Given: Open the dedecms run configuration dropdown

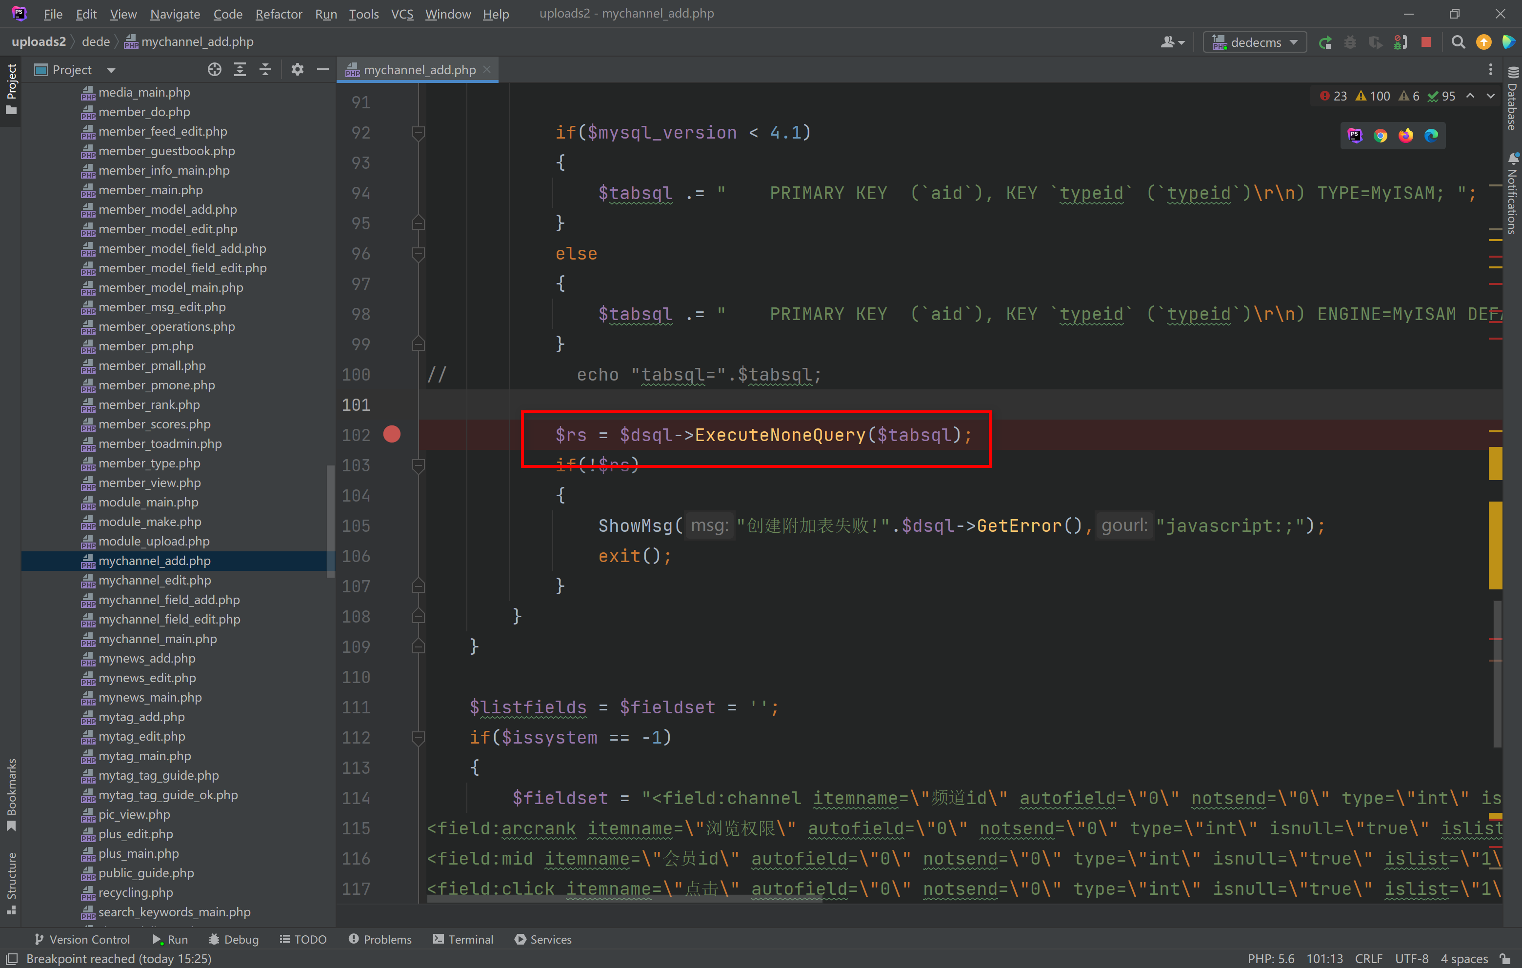Looking at the screenshot, I should click(1255, 42).
